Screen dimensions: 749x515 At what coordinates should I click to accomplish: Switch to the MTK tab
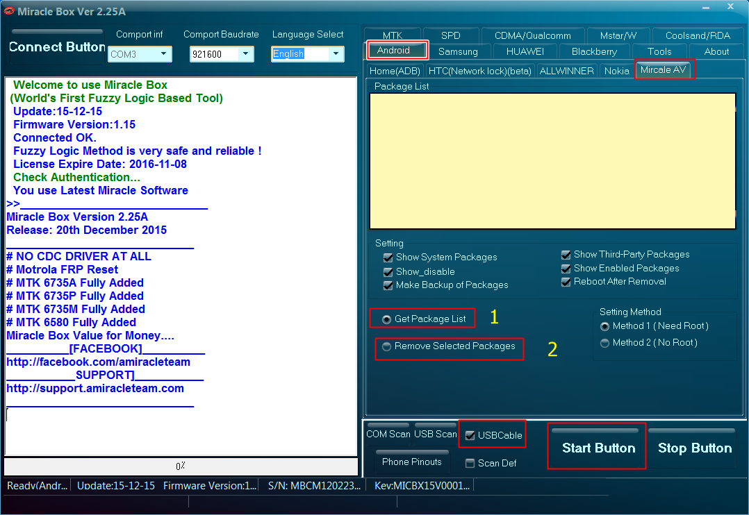[x=393, y=35]
